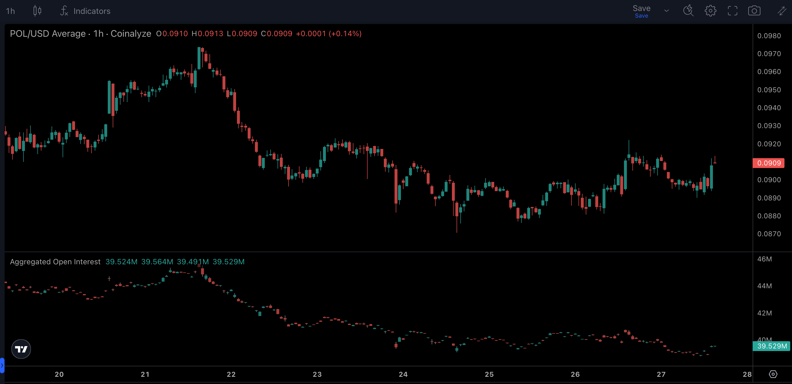Click the Save layout button
Screen dimensions: 792x384
[x=641, y=11]
